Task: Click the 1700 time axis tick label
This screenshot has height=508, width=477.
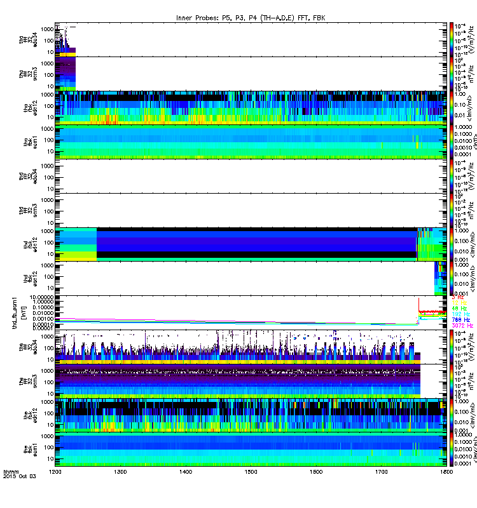Action: (382, 472)
